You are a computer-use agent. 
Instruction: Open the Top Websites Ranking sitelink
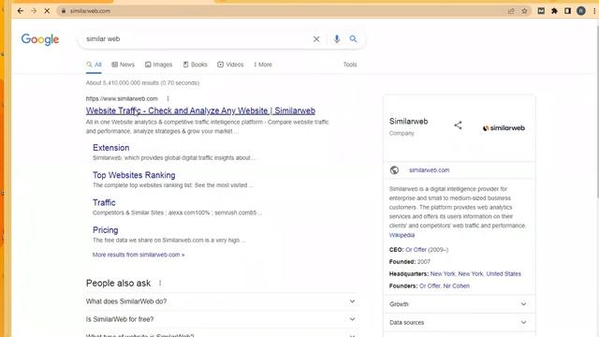pyautogui.click(x=134, y=175)
